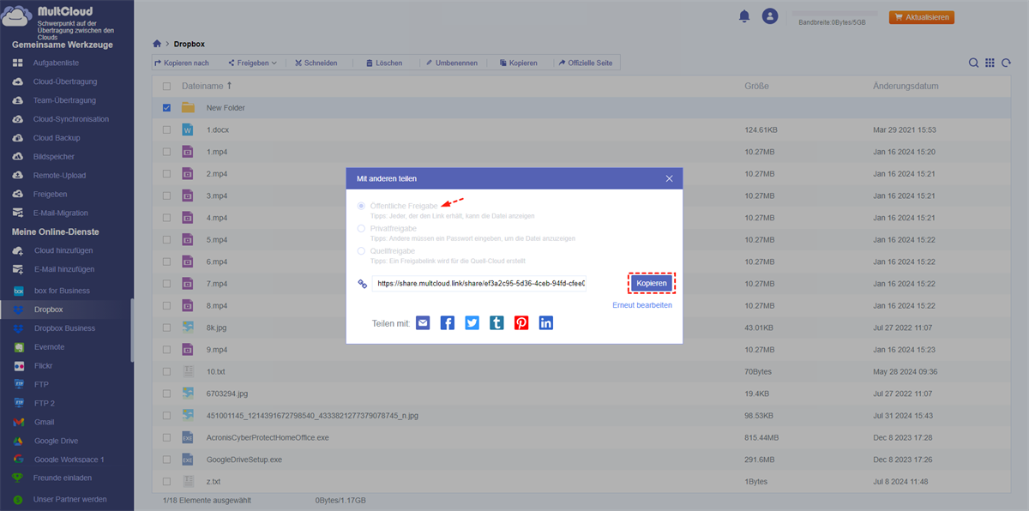Open Team-Übertragung in sidebar

66,100
